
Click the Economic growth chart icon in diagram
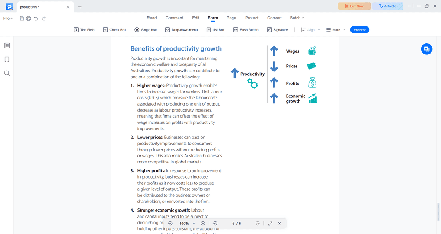point(313,99)
